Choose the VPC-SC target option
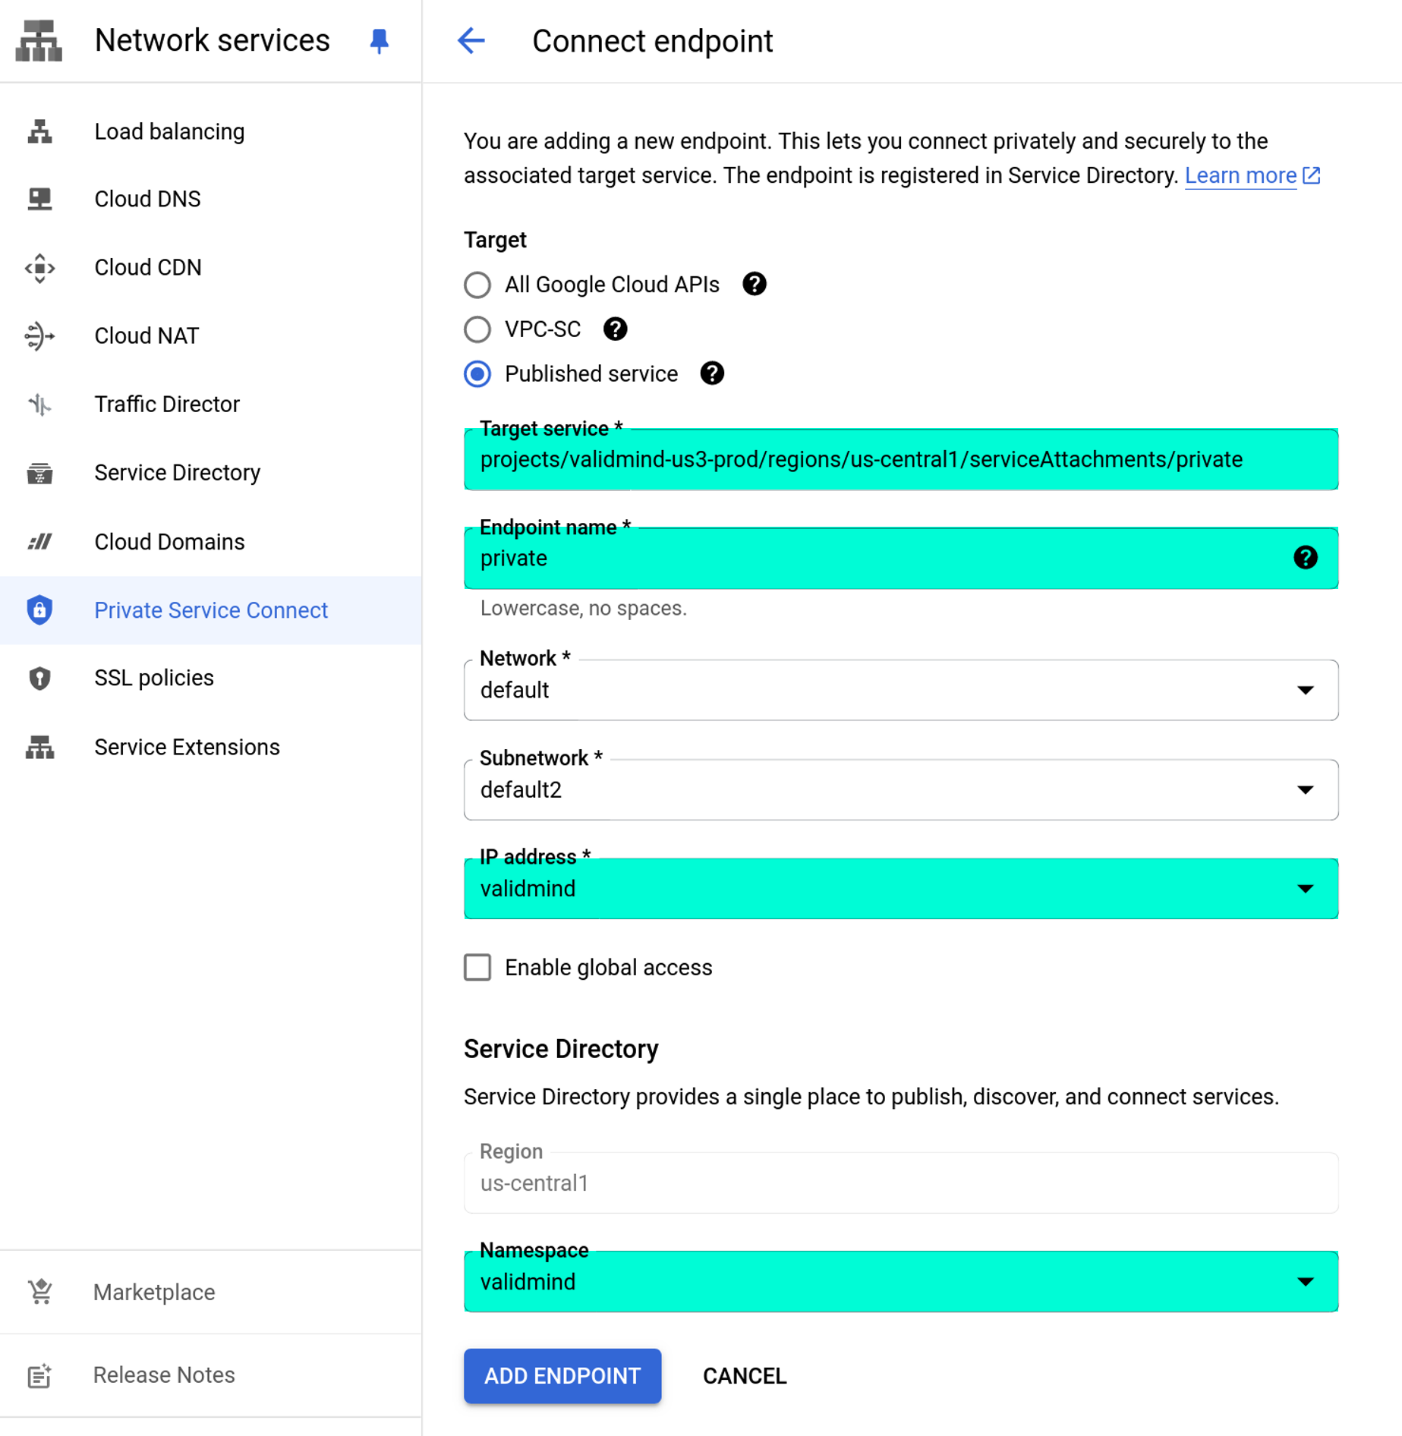The image size is (1402, 1436). tap(477, 329)
